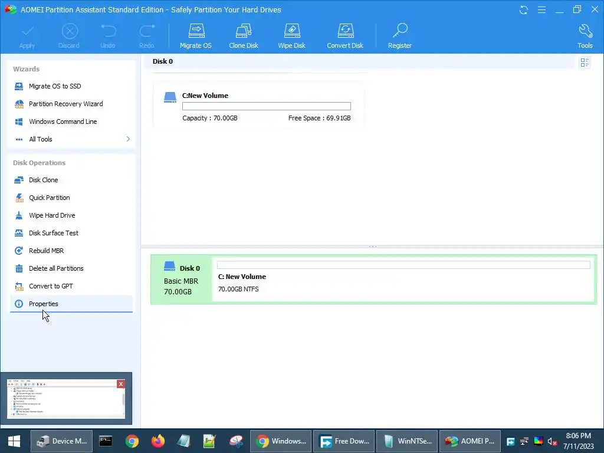Switch to WinNTSetup taskbar window
This screenshot has height=453, width=604.
click(407, 441)
